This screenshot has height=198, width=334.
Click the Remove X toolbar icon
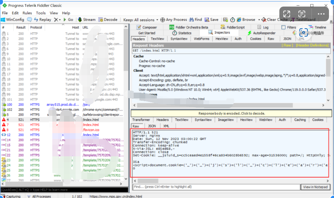coord(56,20)
